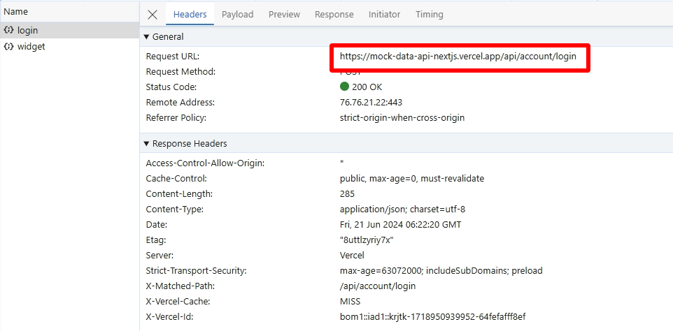Click the Name column header
This screenshot has height=331, width=673.
click(15, 11)
